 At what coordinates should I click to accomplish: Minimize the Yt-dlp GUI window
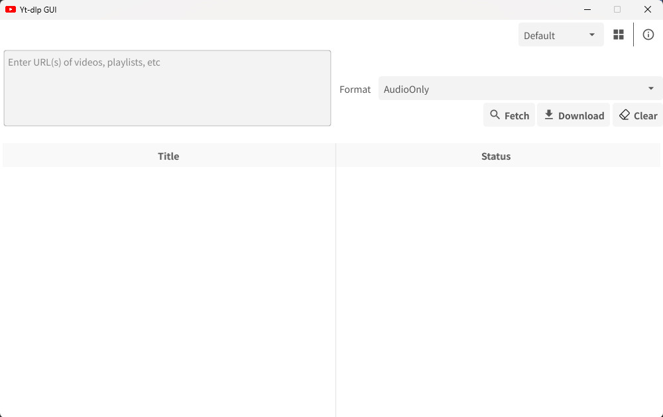[587, 10]
